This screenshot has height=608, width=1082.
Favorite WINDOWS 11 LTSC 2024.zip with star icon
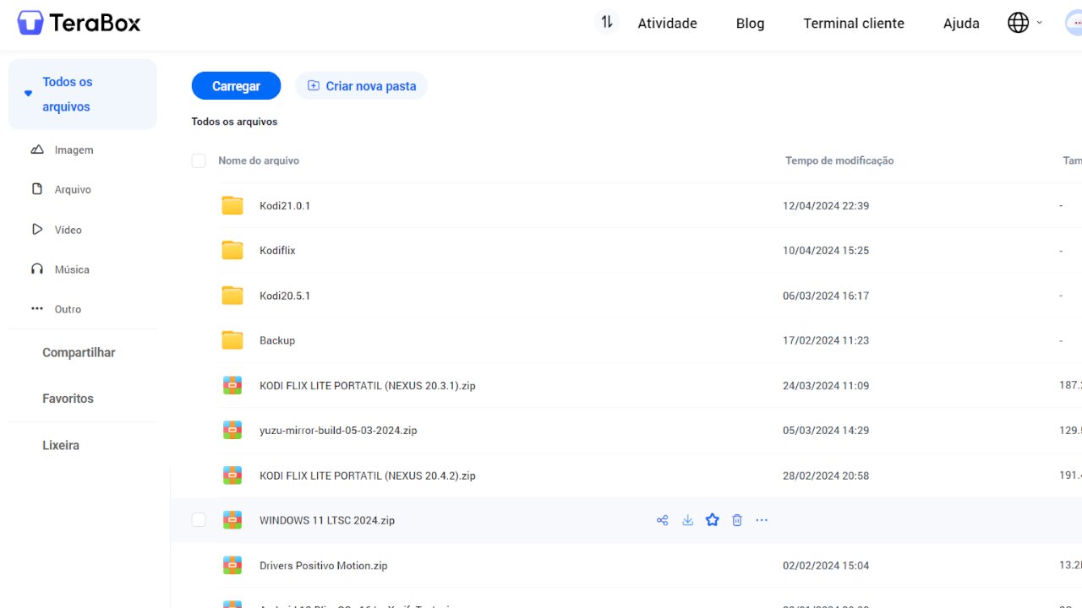pyautogui.click(x=713, y=520)
